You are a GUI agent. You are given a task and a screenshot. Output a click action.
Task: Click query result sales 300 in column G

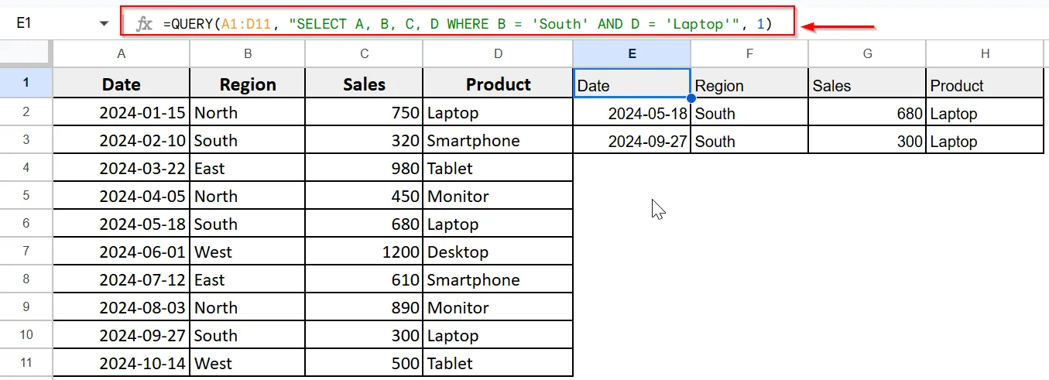(867, 141)
